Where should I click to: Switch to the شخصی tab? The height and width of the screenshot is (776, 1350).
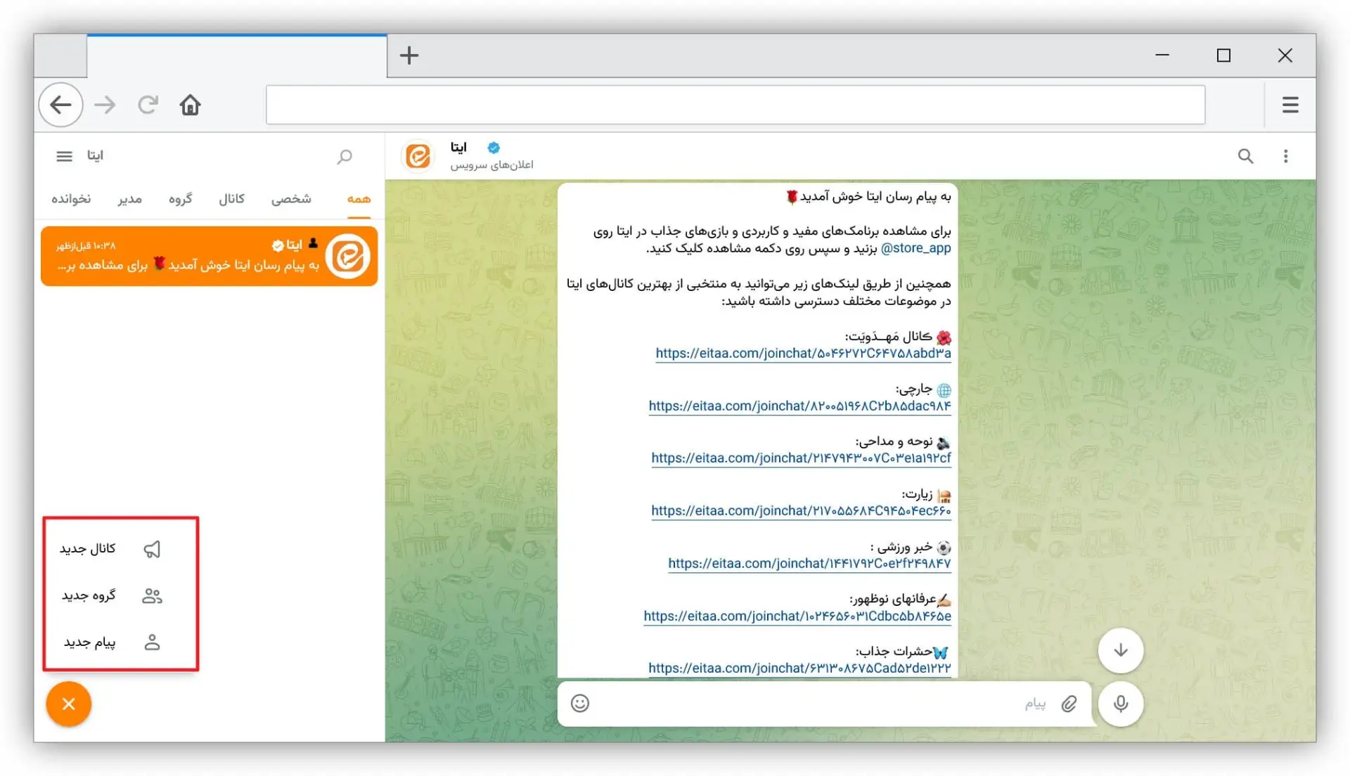tap(291, 199)
